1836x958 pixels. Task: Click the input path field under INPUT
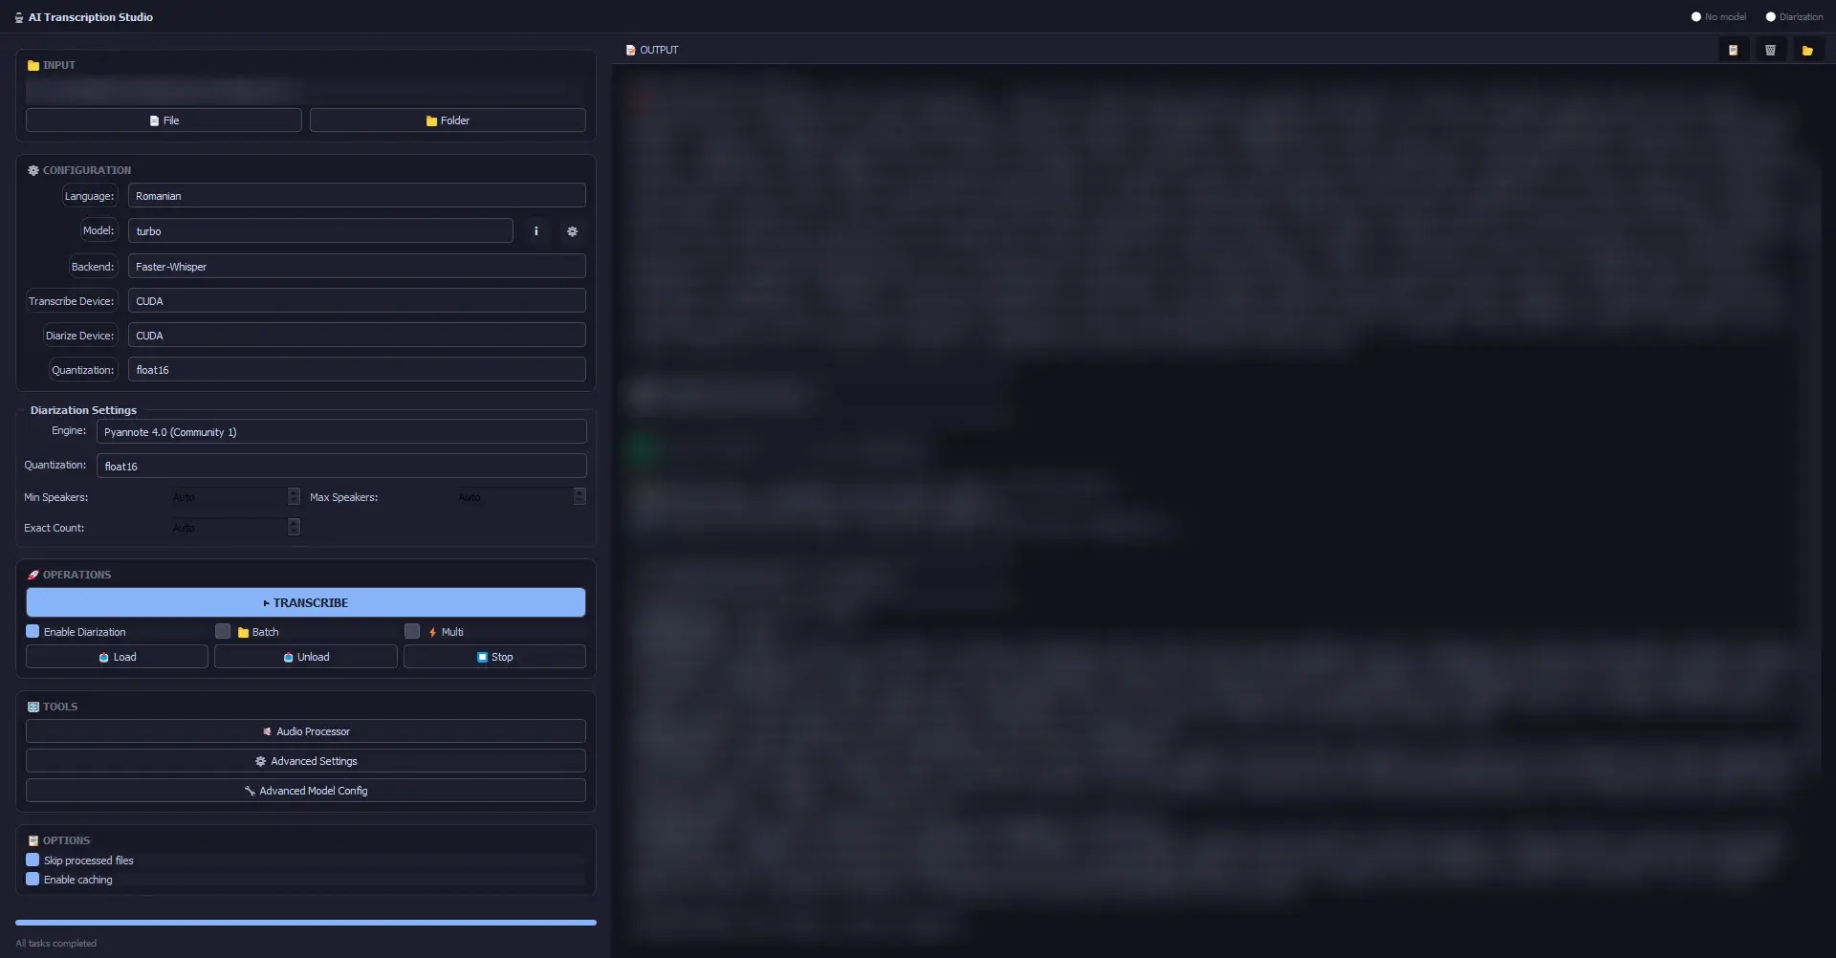306,92
